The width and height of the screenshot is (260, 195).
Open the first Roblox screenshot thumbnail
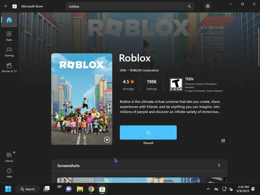click(128, 180)
